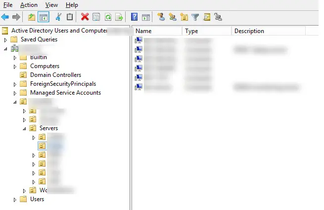The height and width of the screenshot is (210, 324).
Task: Open the View menu
Action: (x=51, y=5)
